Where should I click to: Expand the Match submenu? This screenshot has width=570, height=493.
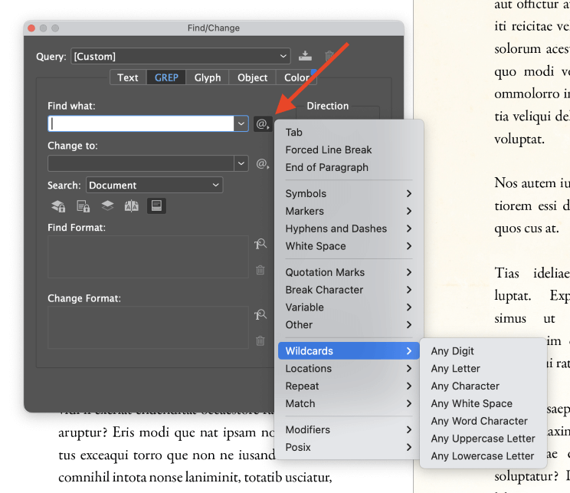(x=349, y=403)
